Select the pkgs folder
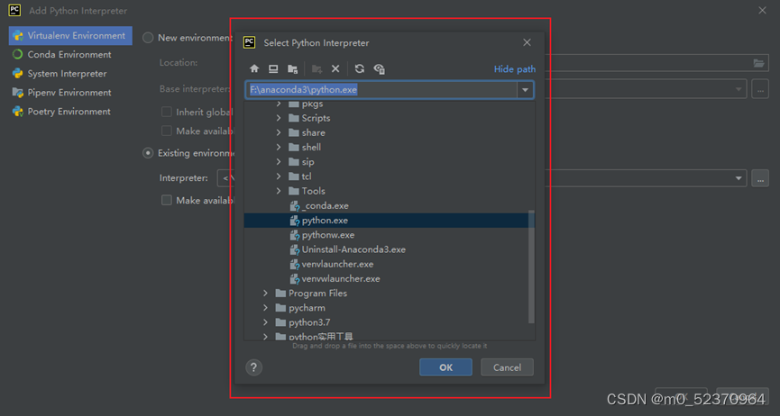Viewport: 780px width, 416px height. click(312, 104)
